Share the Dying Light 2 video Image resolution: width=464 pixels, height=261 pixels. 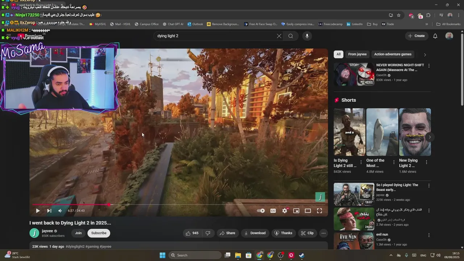pyautogui.click(x=227, y=233)
